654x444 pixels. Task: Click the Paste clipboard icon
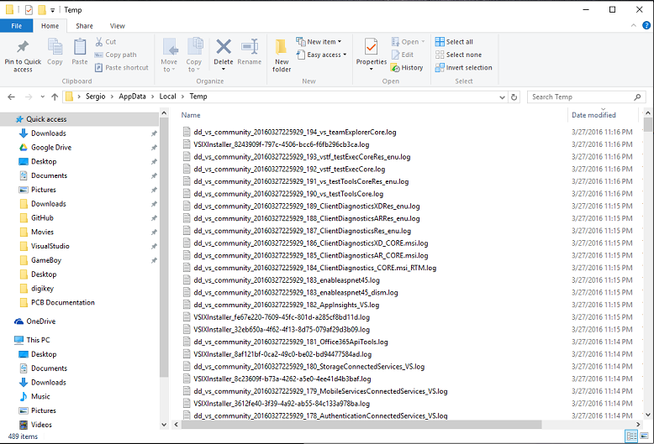coord(80,47)
